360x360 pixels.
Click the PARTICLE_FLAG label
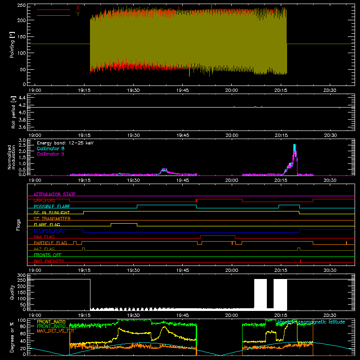coord(50,243)
